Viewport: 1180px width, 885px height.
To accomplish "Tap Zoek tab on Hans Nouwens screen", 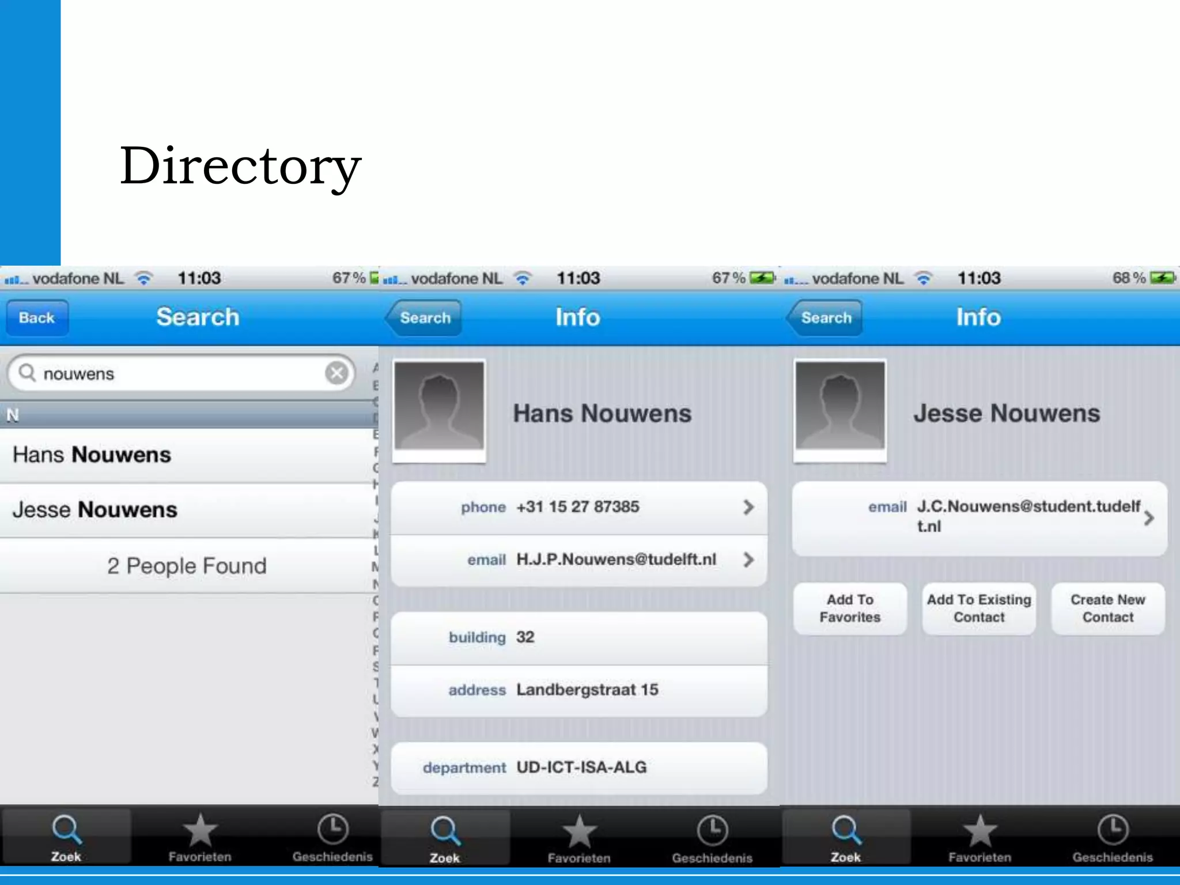I will 445,838.
